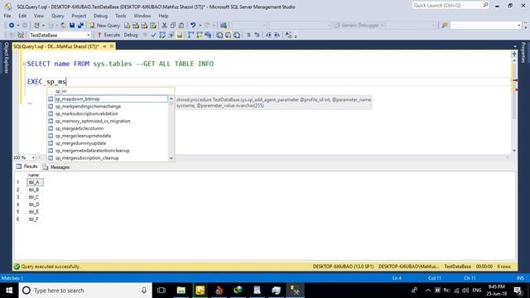The width and height of the screenshot is (530, 298).
Task: Click the Save file disk icon
Action: click(x=72, y=26)
